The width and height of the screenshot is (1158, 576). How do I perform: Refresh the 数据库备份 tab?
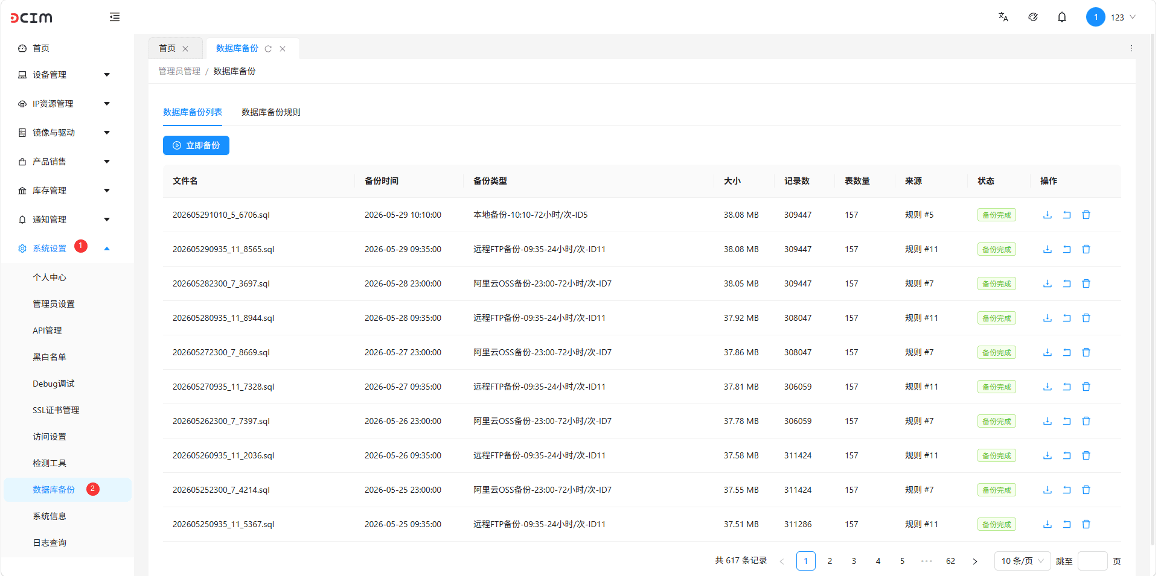click(268, 49)
